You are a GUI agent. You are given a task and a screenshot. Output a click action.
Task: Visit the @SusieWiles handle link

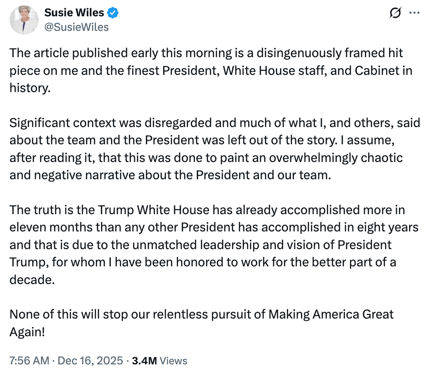coord(77,27)
